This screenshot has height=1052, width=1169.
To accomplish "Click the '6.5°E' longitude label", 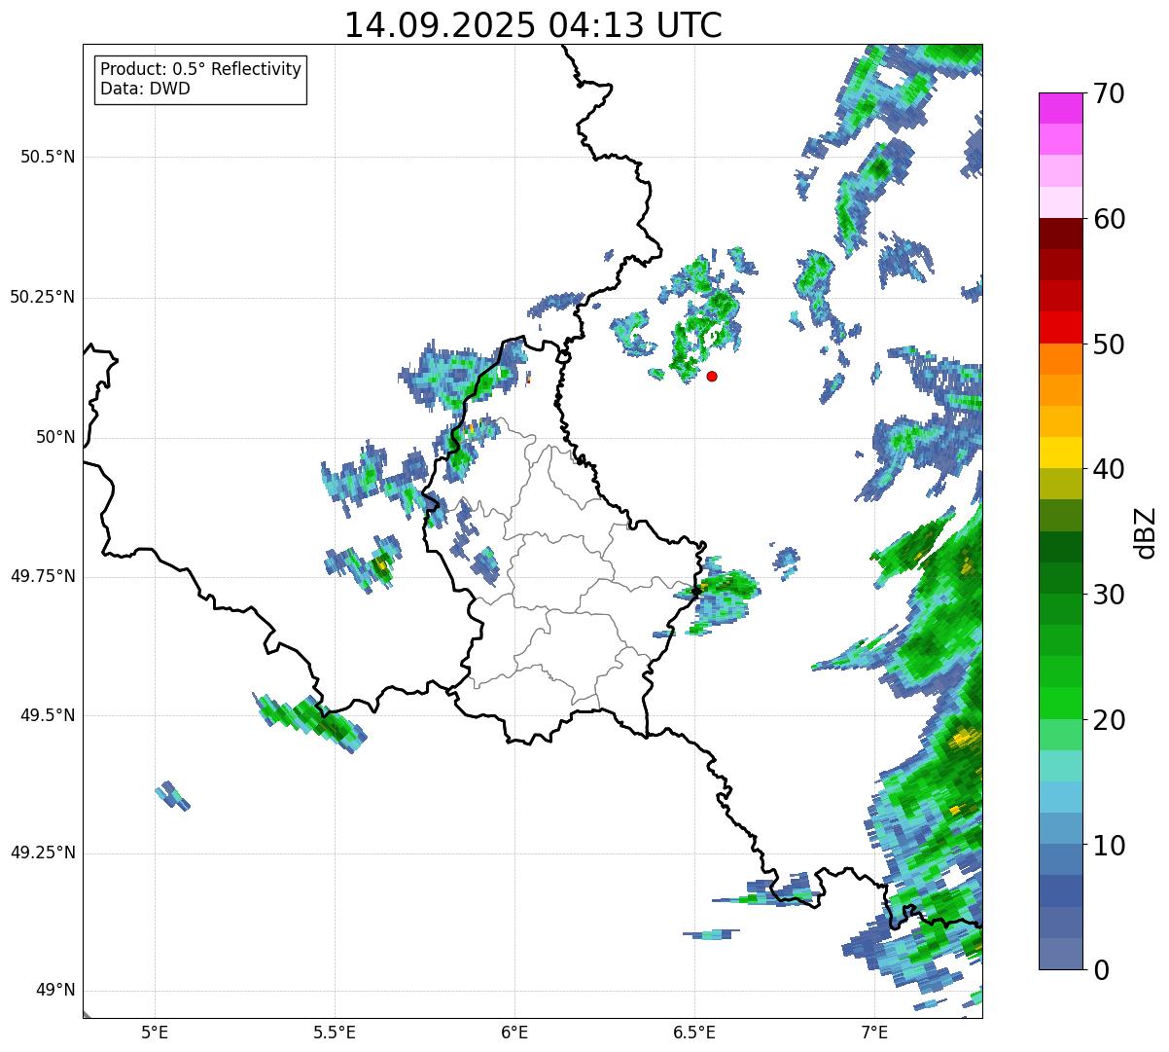I will coord(694,1032).
